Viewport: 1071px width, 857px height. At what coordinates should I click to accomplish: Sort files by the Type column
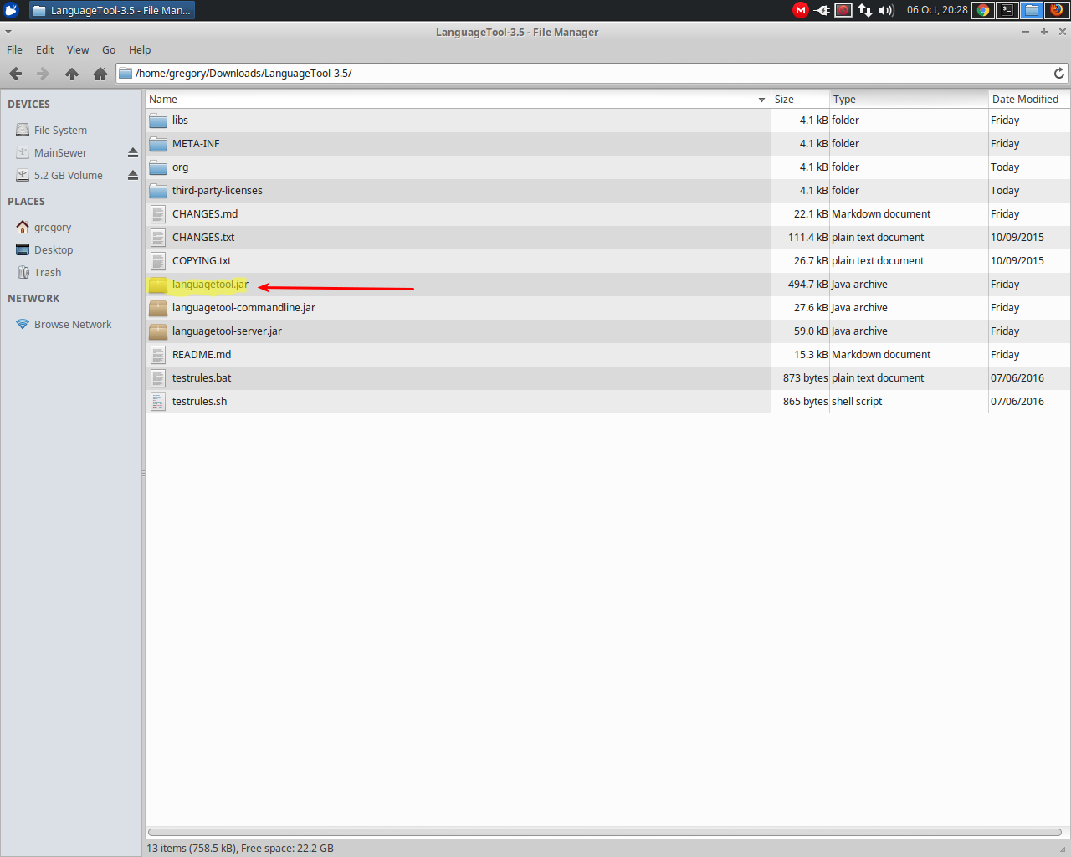pos(909,99)
